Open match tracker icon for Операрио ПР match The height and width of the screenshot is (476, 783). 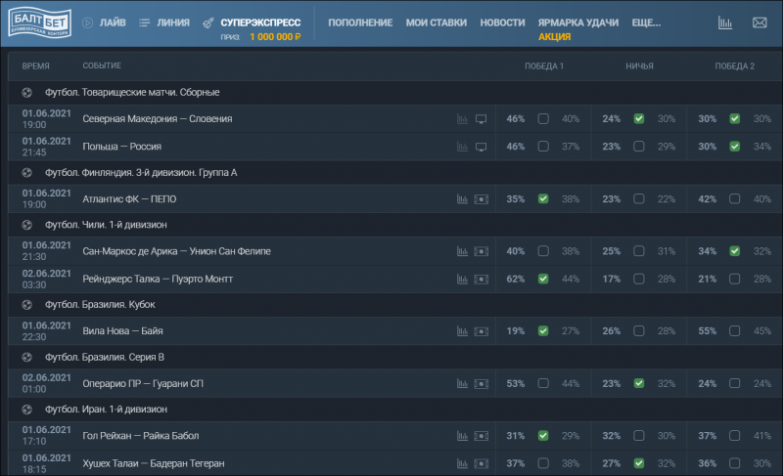(x=482, y=384)
